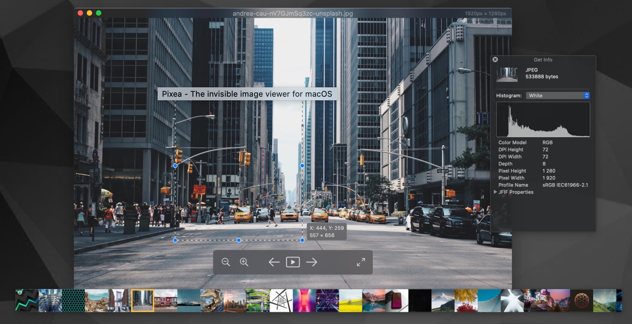Select the orange sphere thumbnail

coord(581,300)
